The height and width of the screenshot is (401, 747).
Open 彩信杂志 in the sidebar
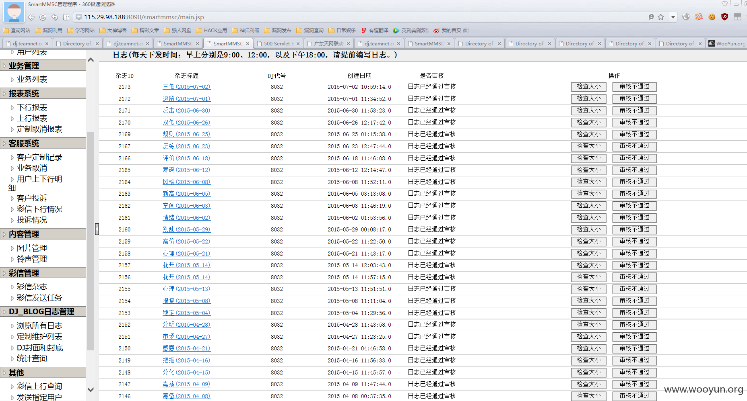point(32,287)
